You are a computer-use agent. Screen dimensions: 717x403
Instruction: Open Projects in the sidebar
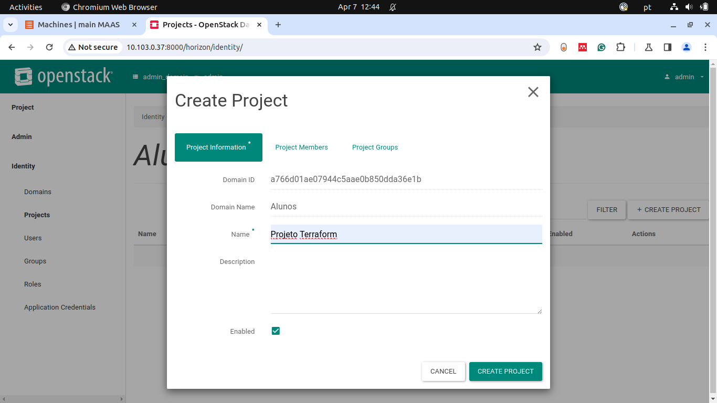pyautogui.click(x=37, y=215)
